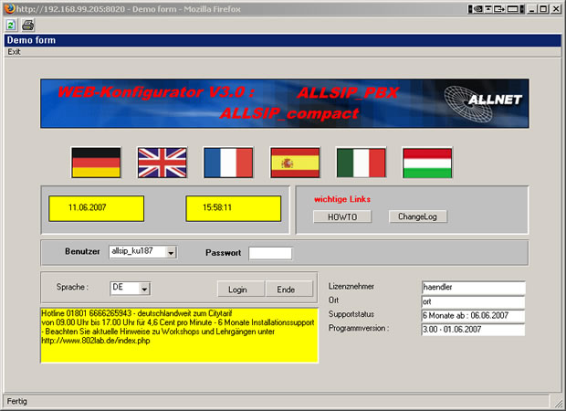Image resolution: width=566 pixels, height=411 pixels.
Task: Click the Programmversion field
Action: 473,330
